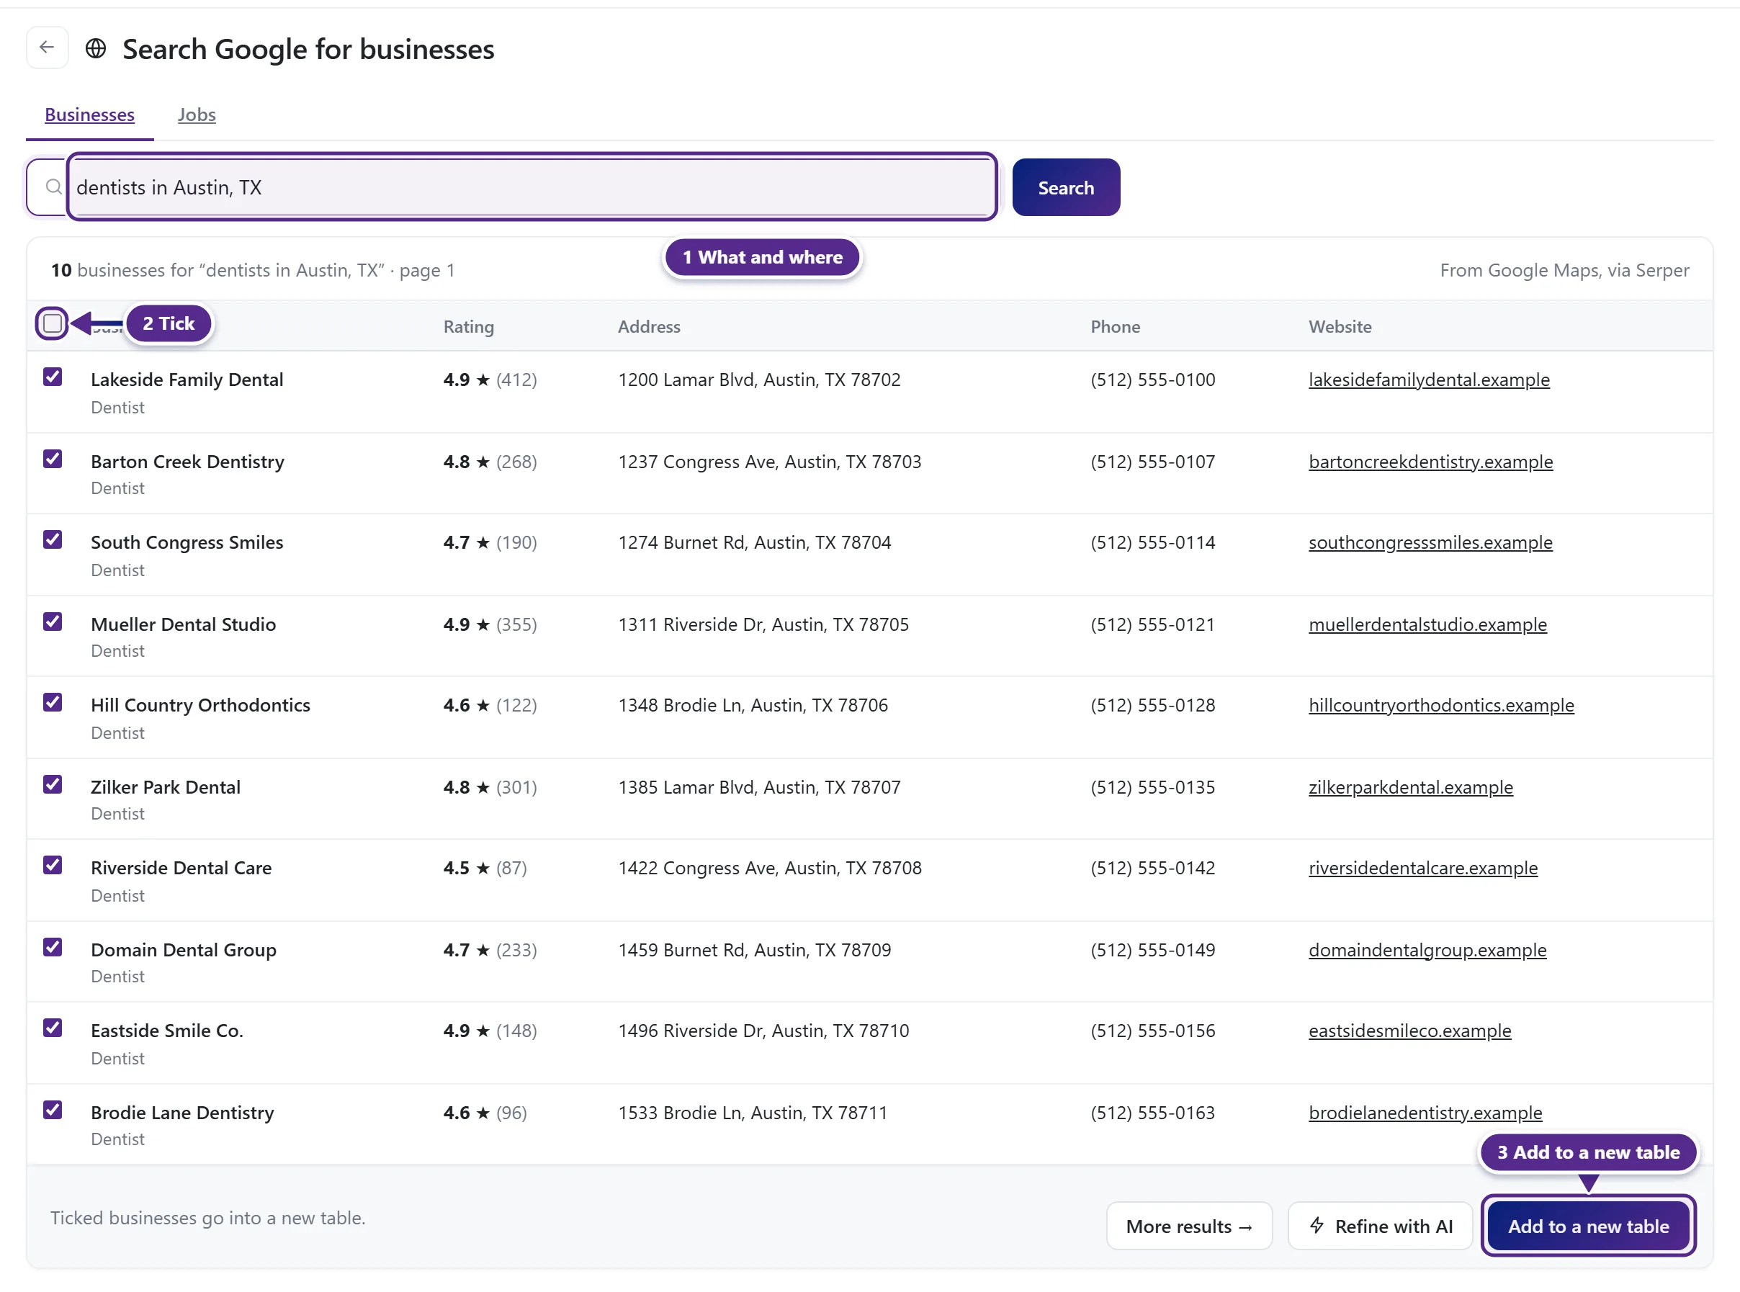Screen dimensions: 1740x1292
Task: Open riversidedentalcare.example link
Action: pos(1422,868)
